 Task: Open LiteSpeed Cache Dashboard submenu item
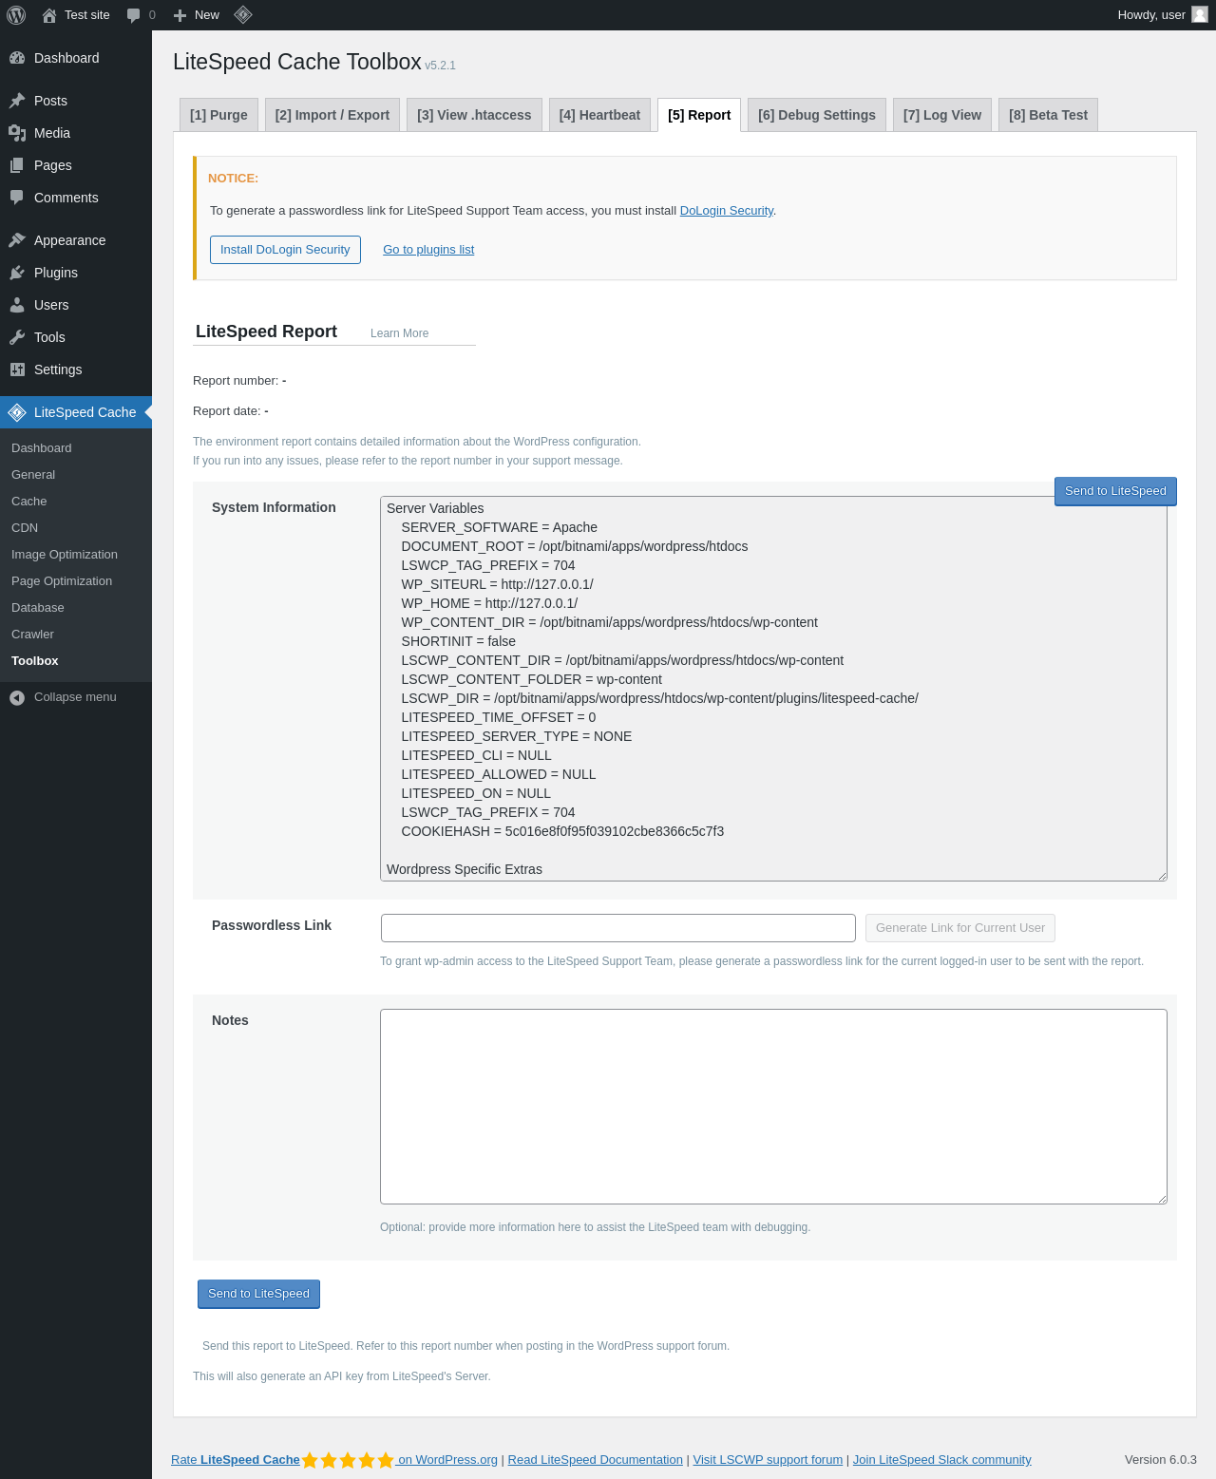(42, 448)
